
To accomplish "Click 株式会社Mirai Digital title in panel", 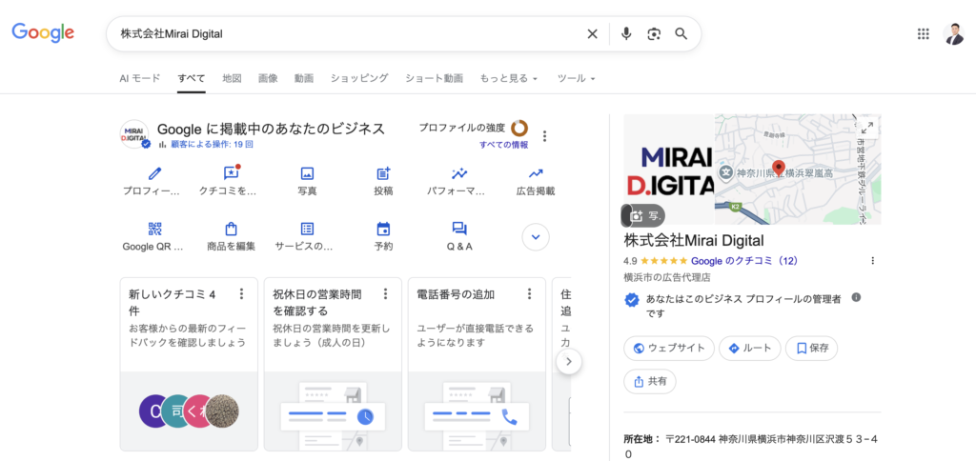I will tap(694, 240).
